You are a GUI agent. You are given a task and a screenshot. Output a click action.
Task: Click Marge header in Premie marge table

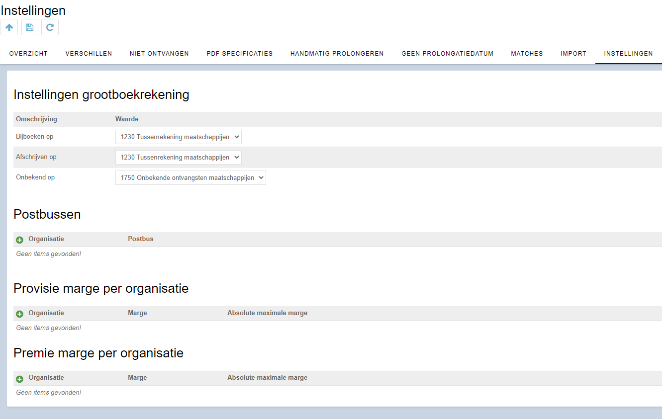[x=137, y=378]
